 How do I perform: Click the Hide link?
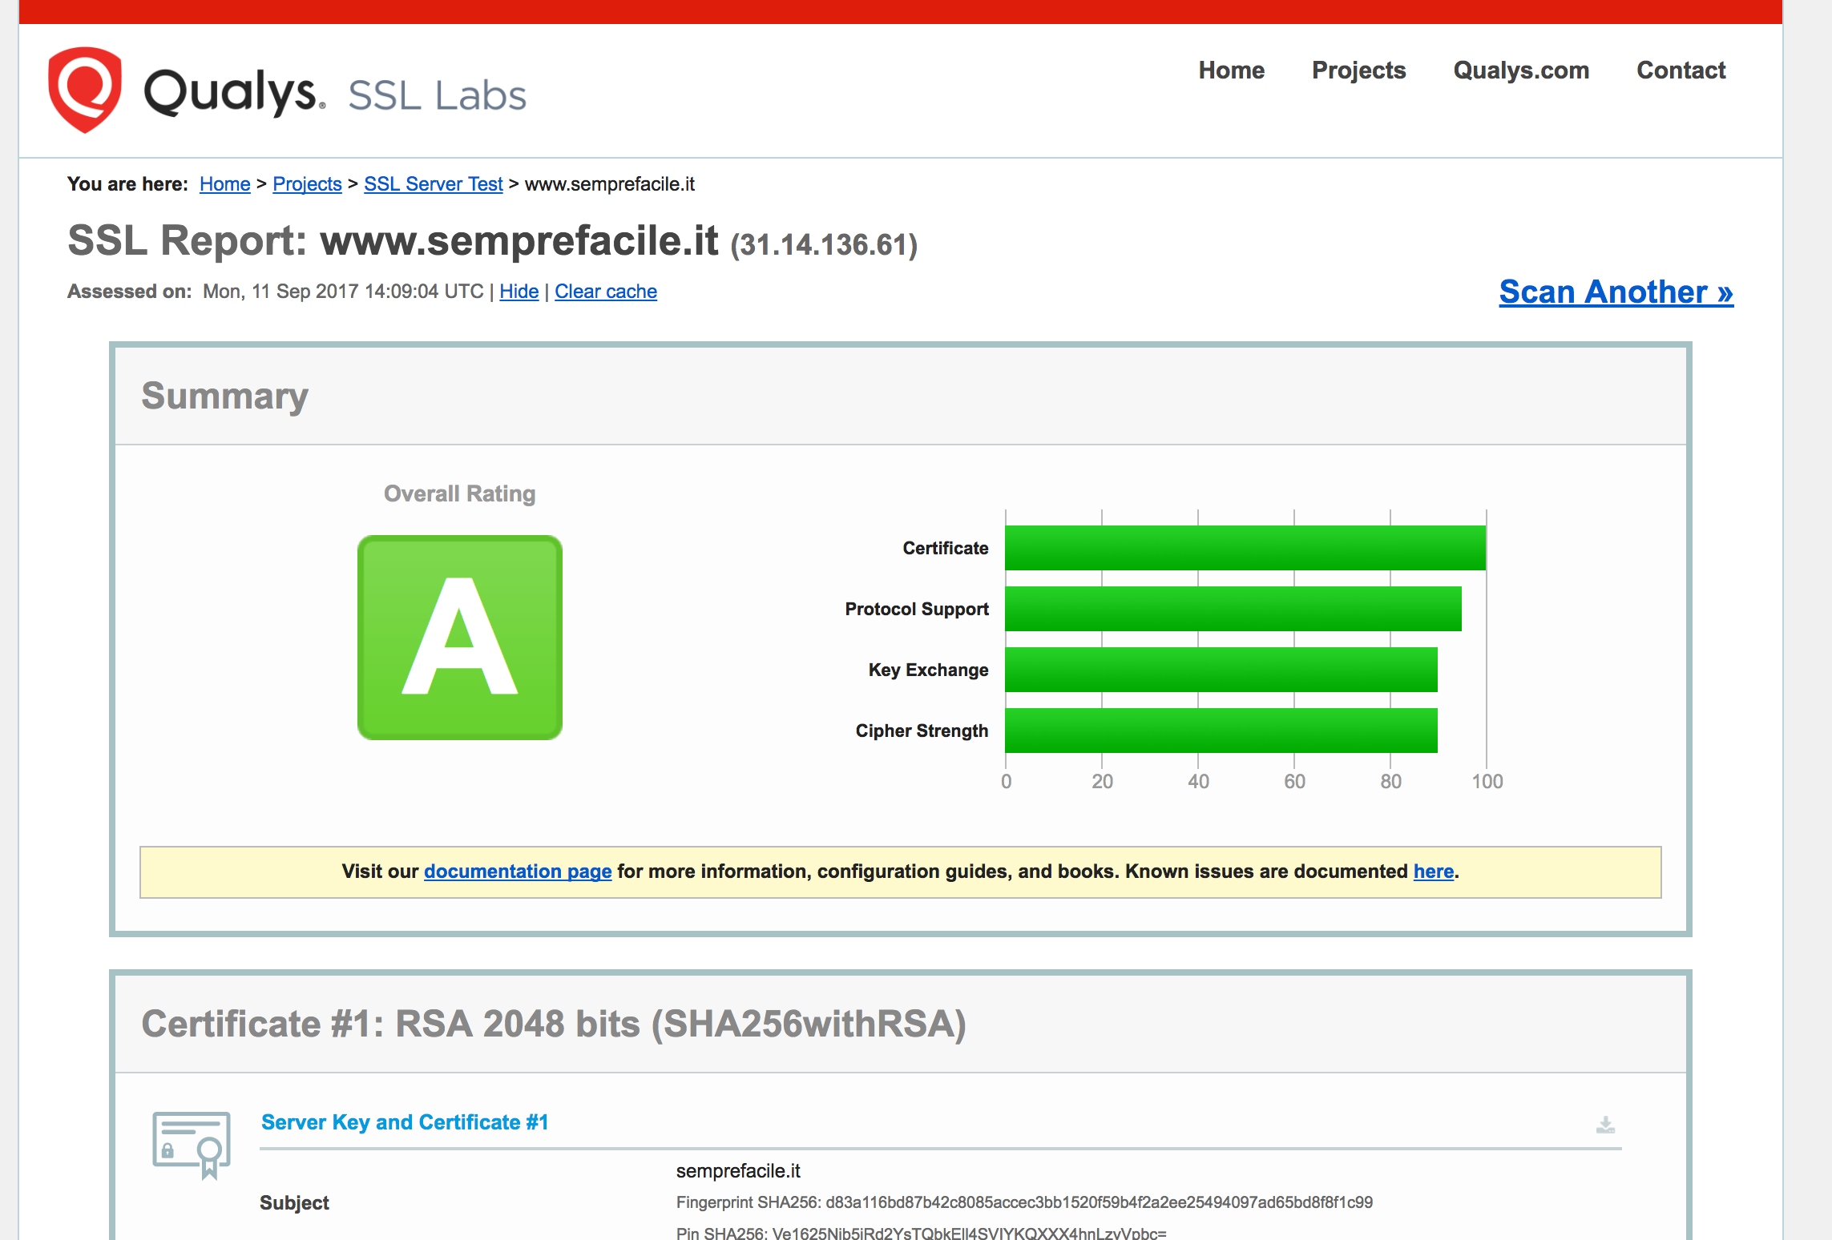pos(519,292)
